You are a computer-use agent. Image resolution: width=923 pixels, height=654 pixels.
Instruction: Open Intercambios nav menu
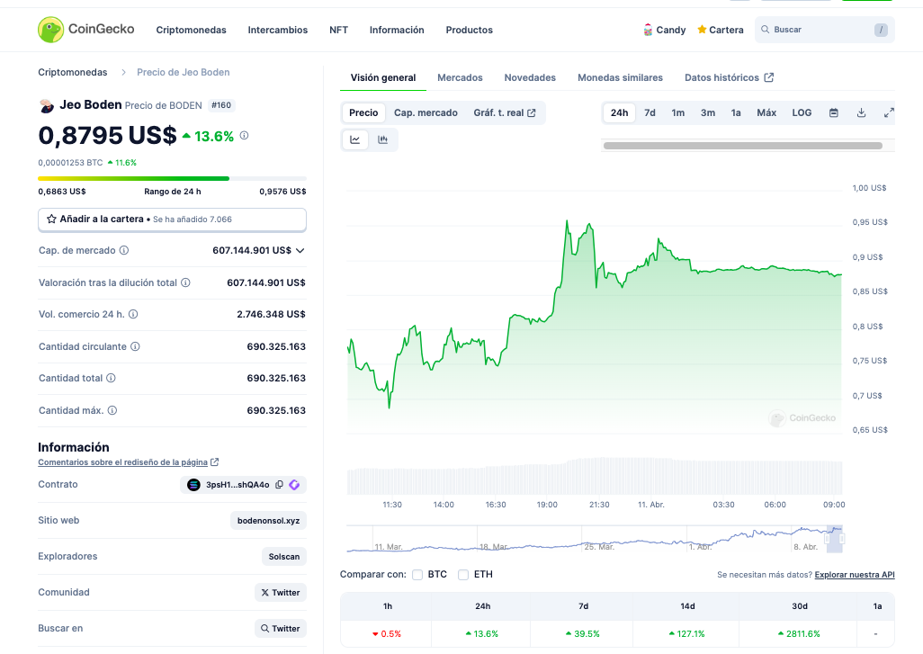[277, 30]
